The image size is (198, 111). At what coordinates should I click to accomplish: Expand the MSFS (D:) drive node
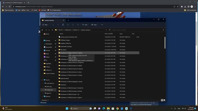[43, 87]
